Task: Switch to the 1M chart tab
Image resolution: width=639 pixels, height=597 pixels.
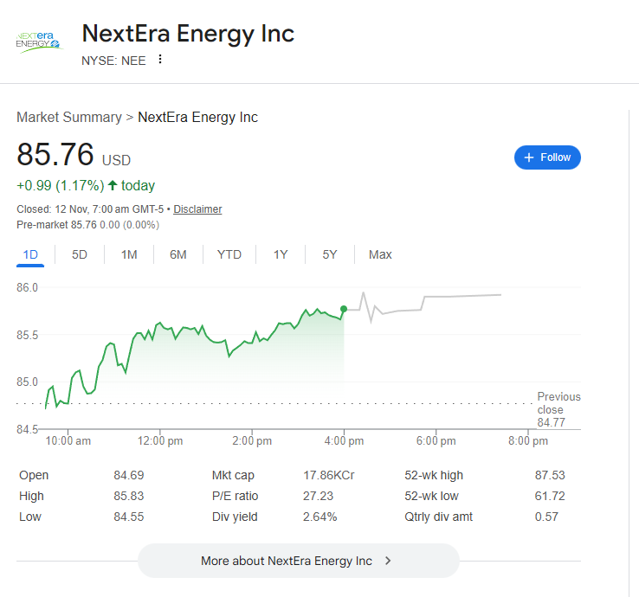Action: point(129,254)
